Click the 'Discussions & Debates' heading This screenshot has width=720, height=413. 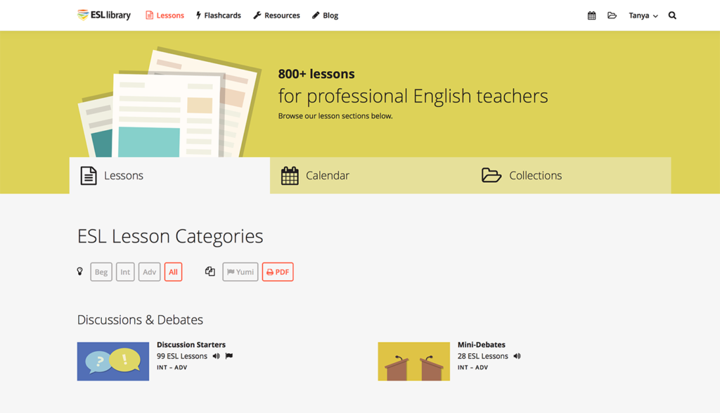140,319
